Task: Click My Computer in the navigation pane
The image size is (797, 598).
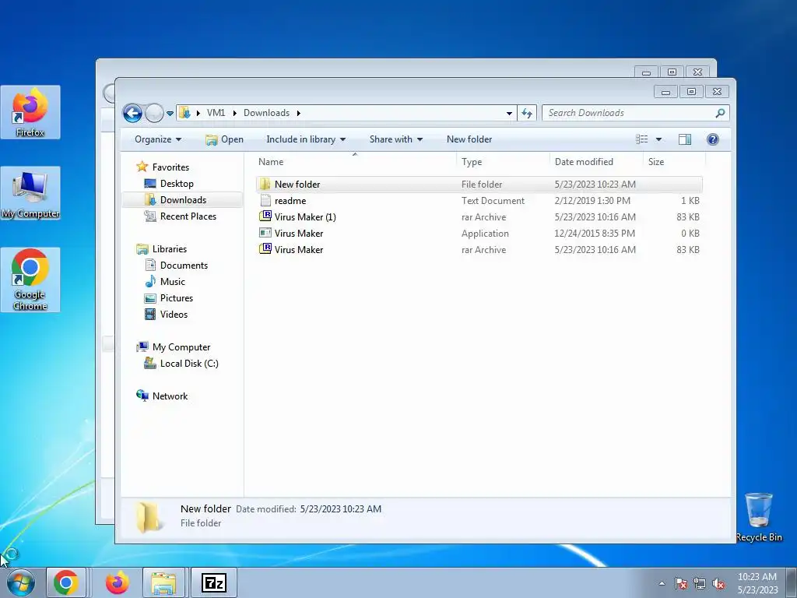Action: (181, 346)
